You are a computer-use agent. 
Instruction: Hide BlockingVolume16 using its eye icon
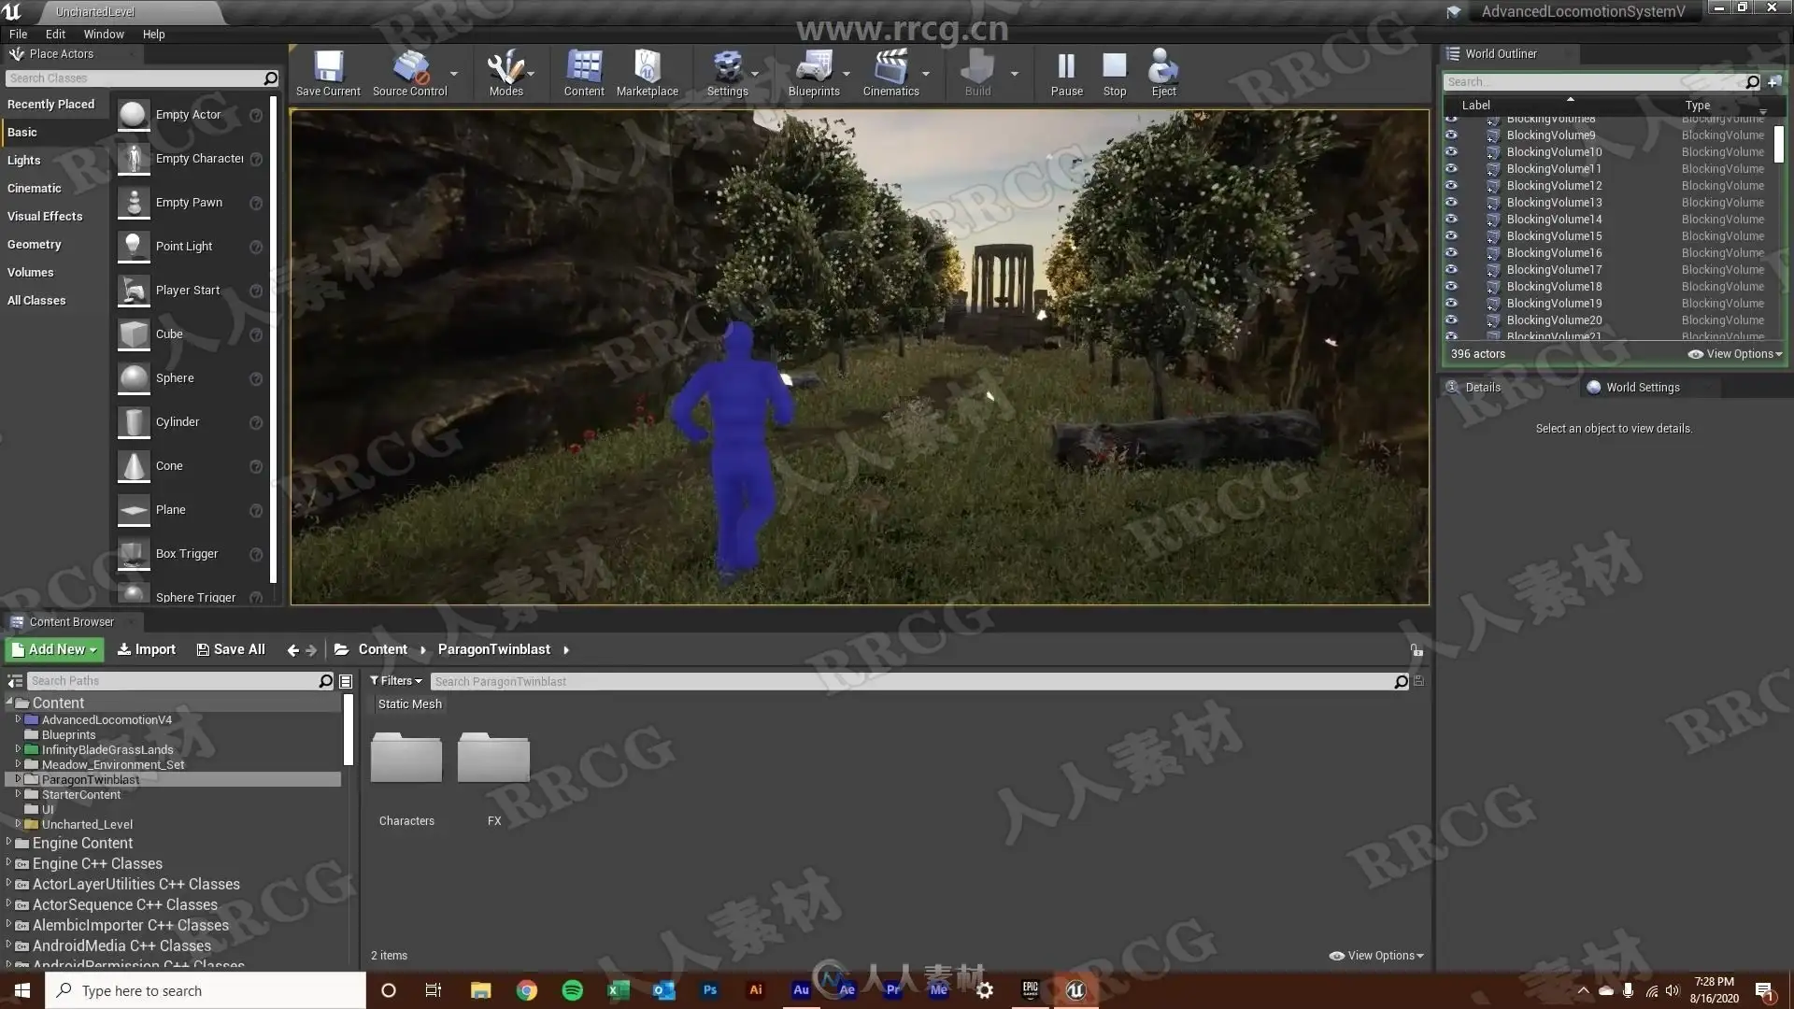tap(1451, 252)
